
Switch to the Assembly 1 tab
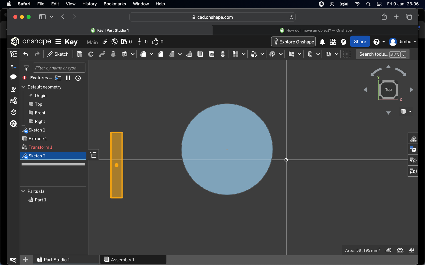coord(123,260)
